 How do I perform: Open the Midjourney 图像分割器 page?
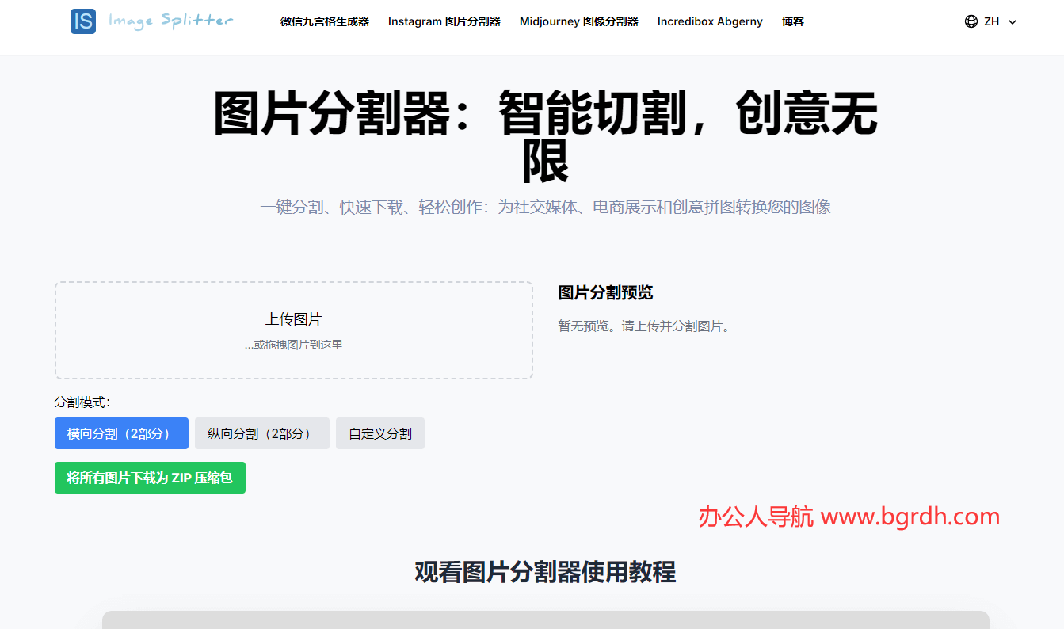[578, 21]
